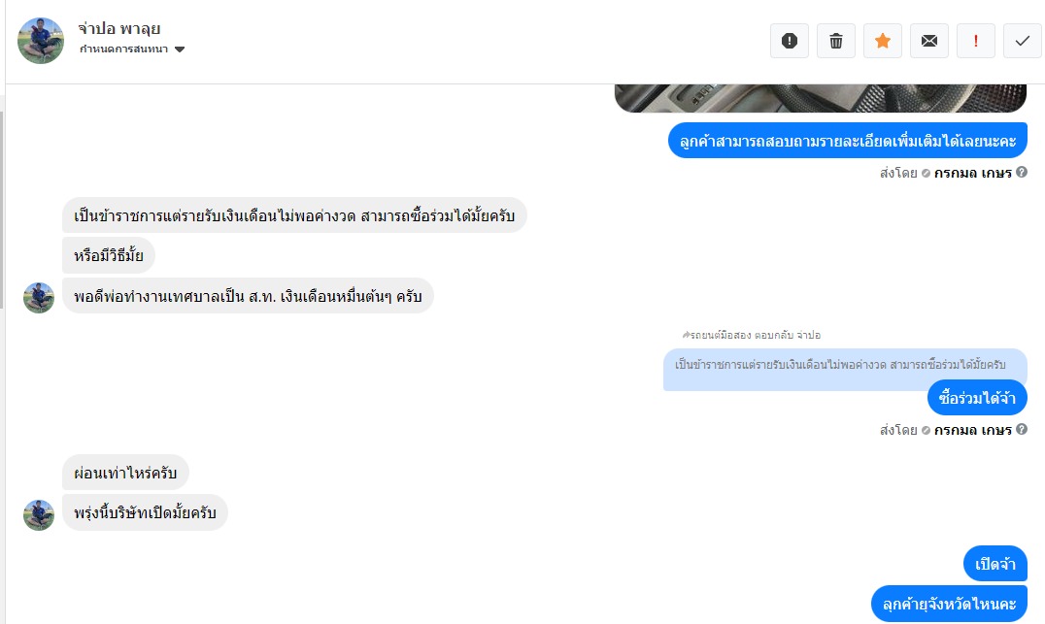Click the หรือมีวิธีมั้ย message bubble
Viewport: 1045px width, 624px height.
tap(108, 255)
